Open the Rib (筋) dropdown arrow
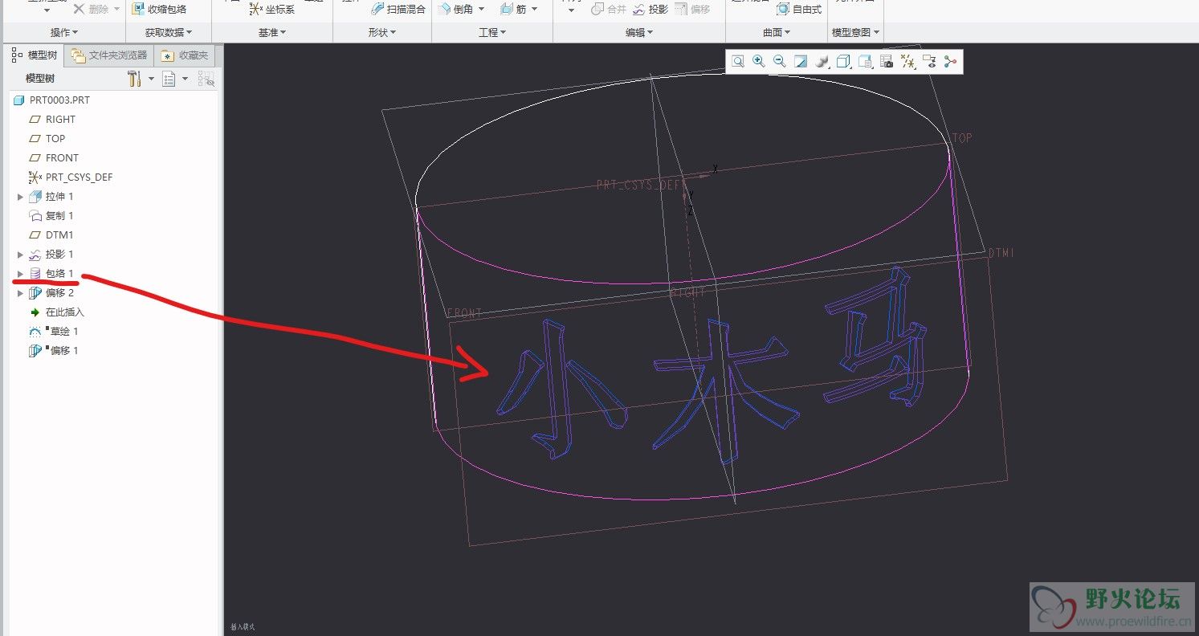Viewport: 1199px width, 636px height. coord(535,9)
